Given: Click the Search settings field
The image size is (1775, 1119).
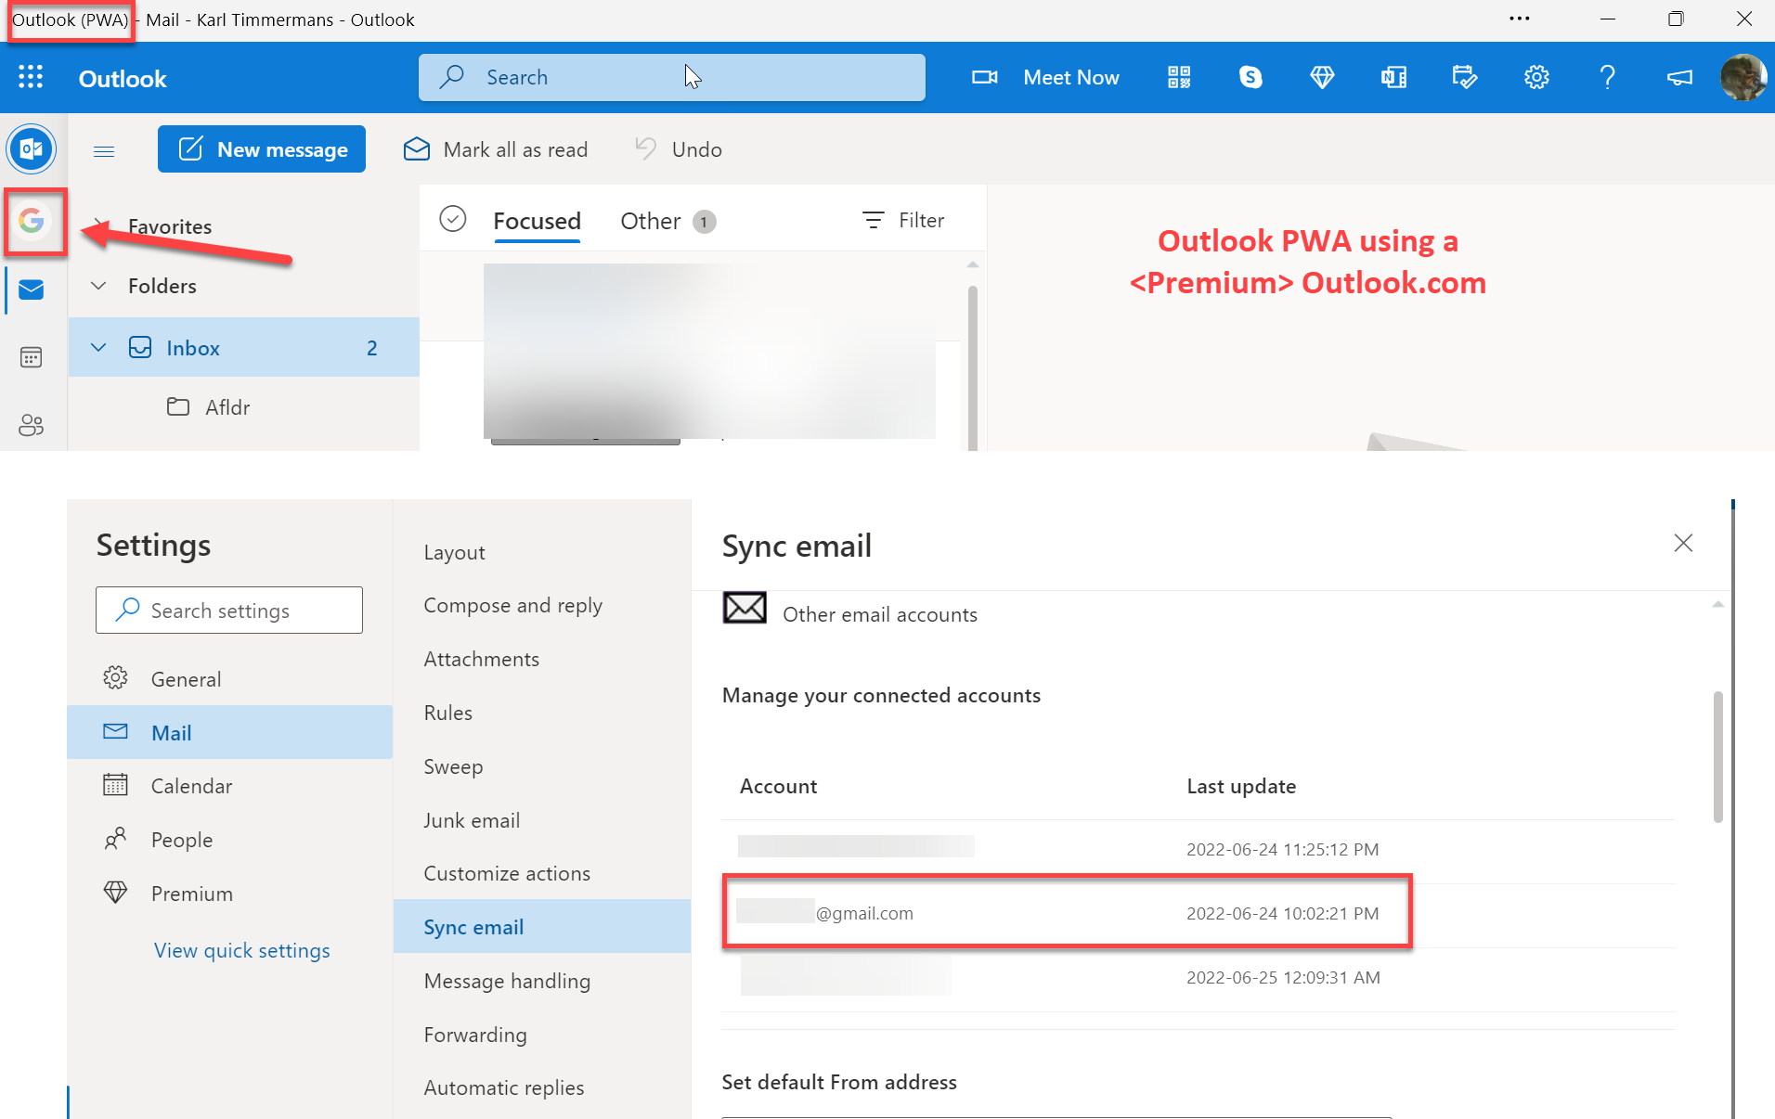Looking at the screenshot, I should [x=229, y=610].
